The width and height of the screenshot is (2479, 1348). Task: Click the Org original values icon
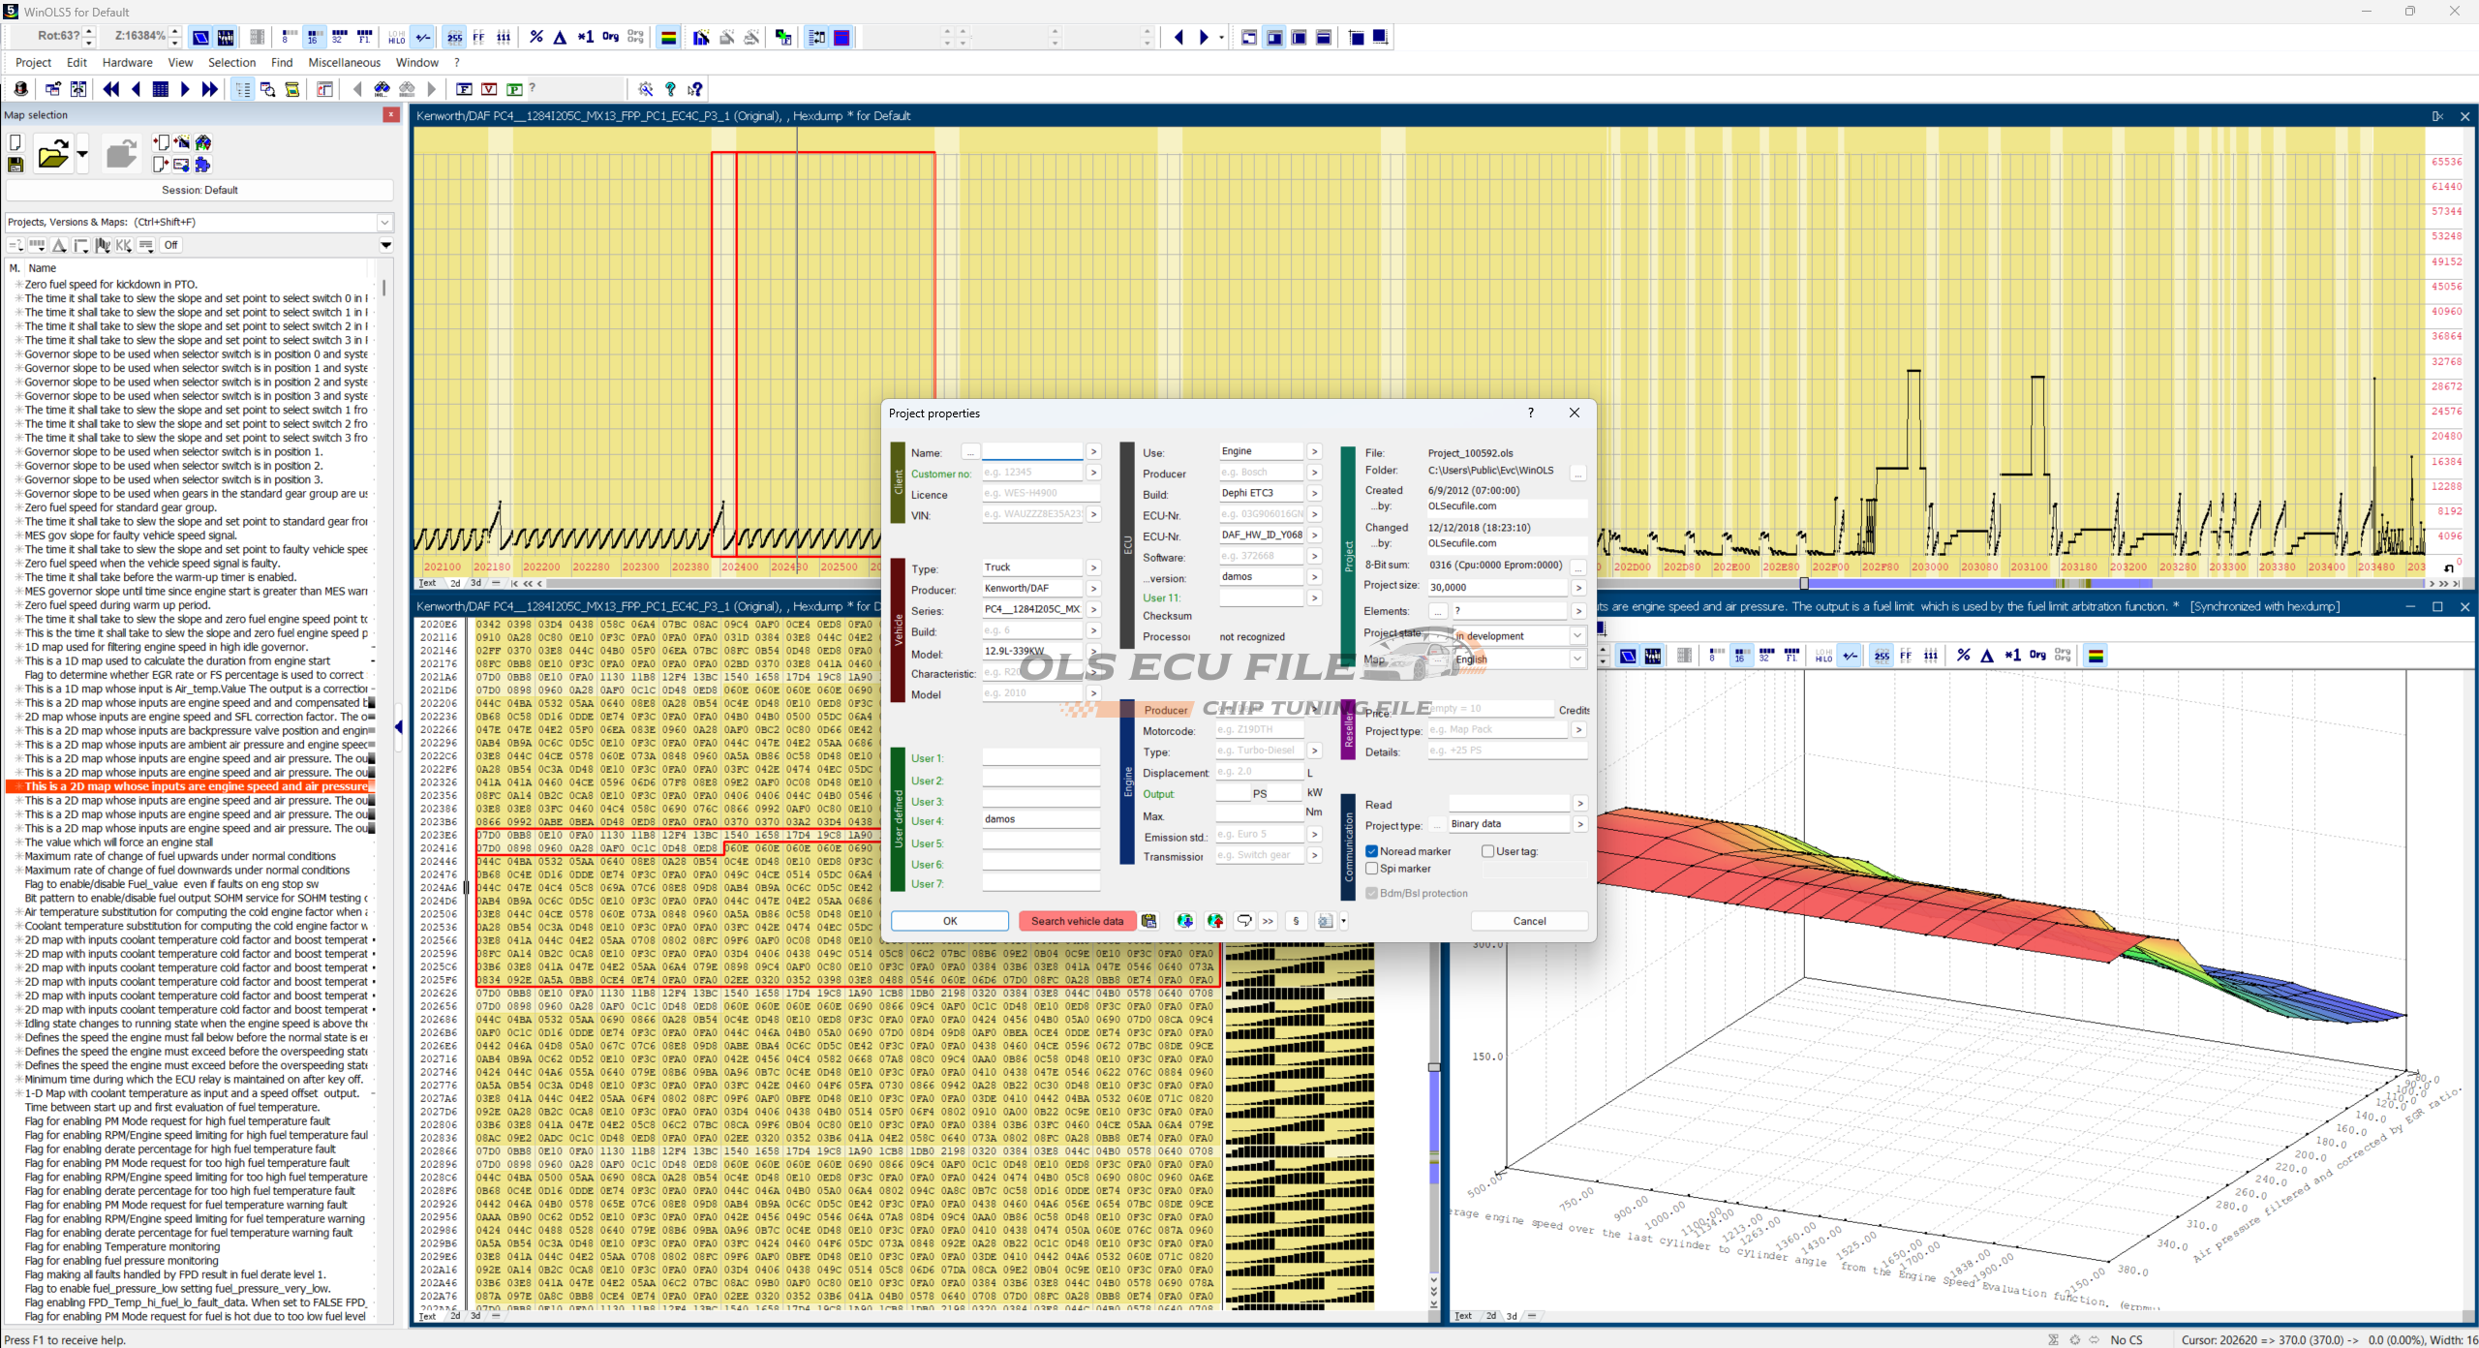coord(610,38)
